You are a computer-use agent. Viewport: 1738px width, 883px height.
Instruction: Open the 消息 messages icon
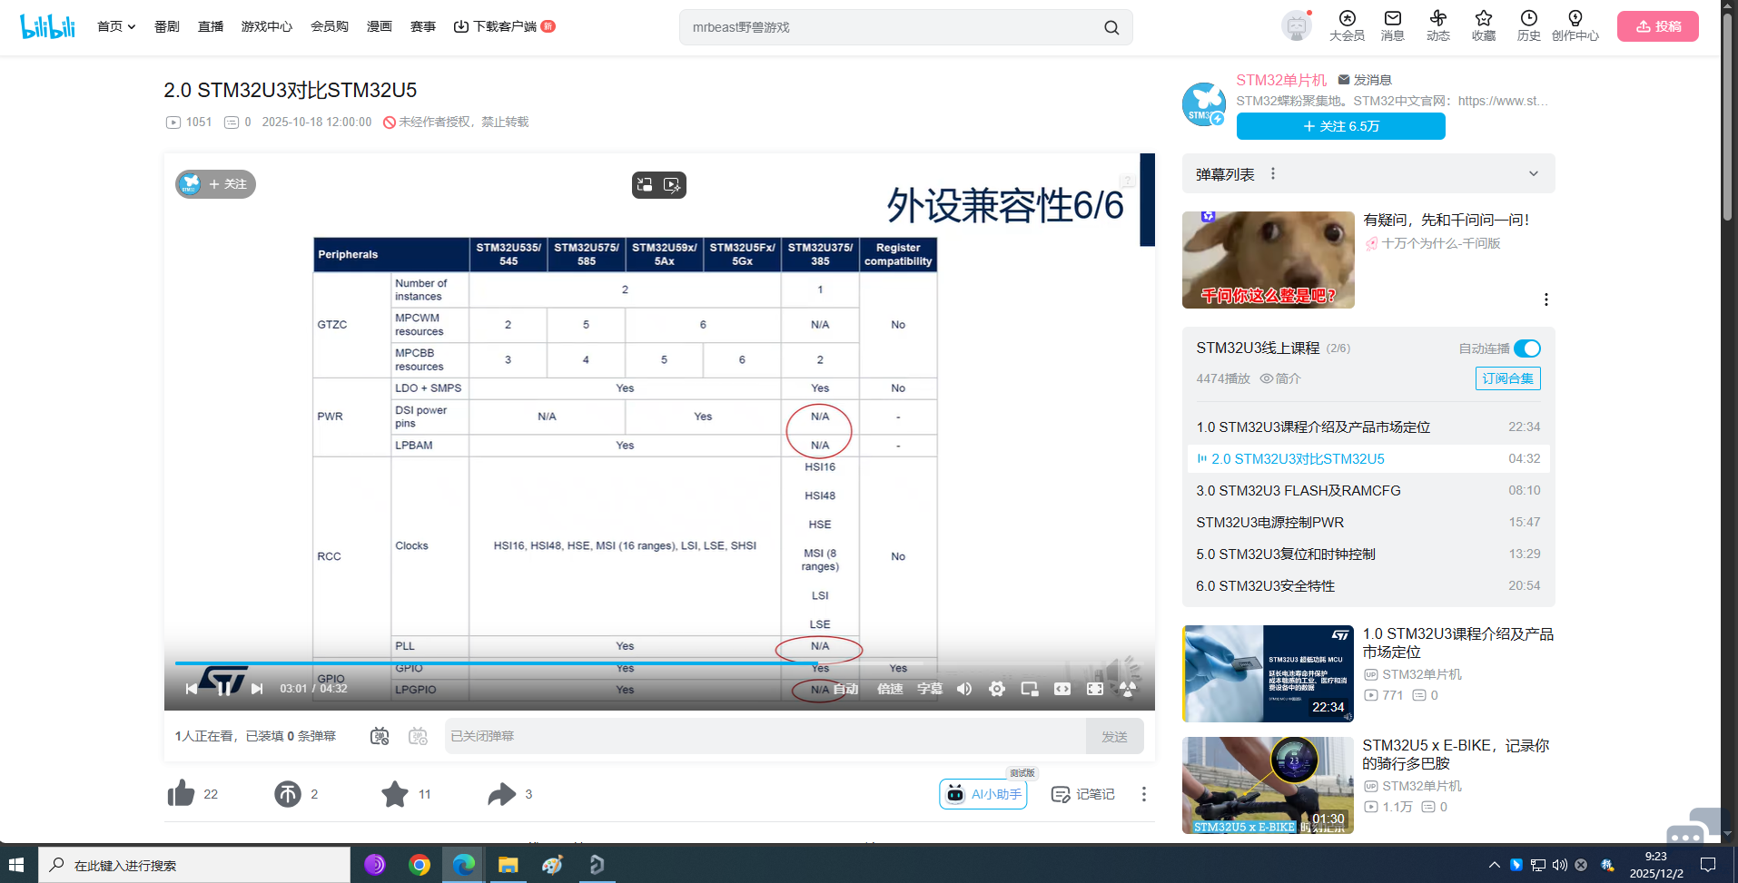point(1393,26)
